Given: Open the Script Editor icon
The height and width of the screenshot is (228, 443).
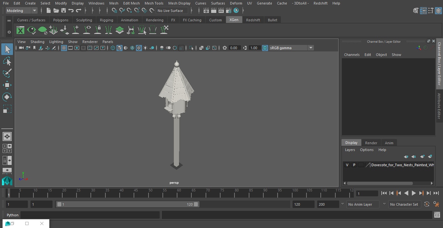Looking at the screenshot, I should tap(437, 215).
